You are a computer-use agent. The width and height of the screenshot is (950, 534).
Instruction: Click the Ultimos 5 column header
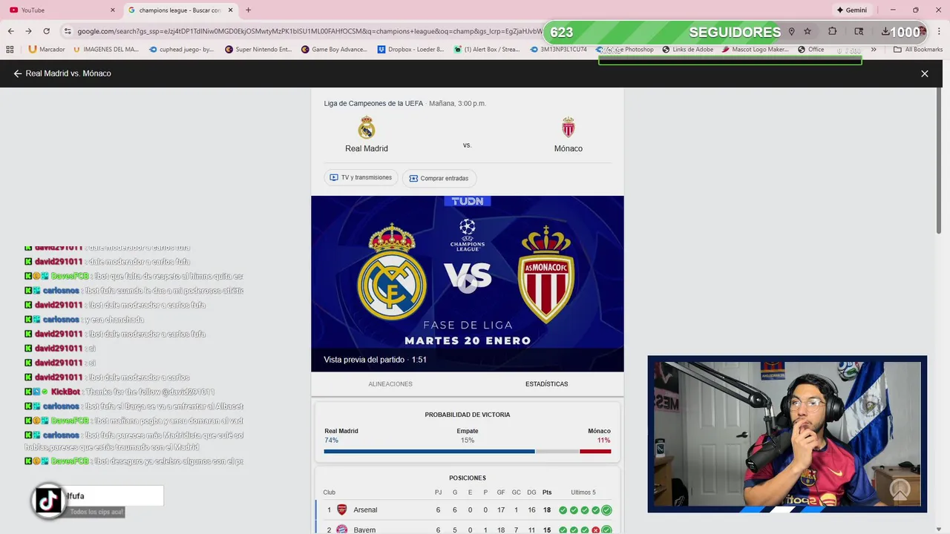pos(583,492)
